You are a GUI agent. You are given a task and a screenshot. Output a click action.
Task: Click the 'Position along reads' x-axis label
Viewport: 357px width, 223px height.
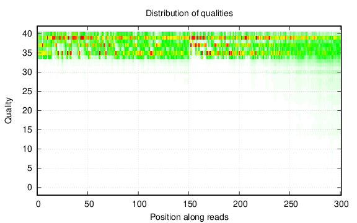pos(189,217)
